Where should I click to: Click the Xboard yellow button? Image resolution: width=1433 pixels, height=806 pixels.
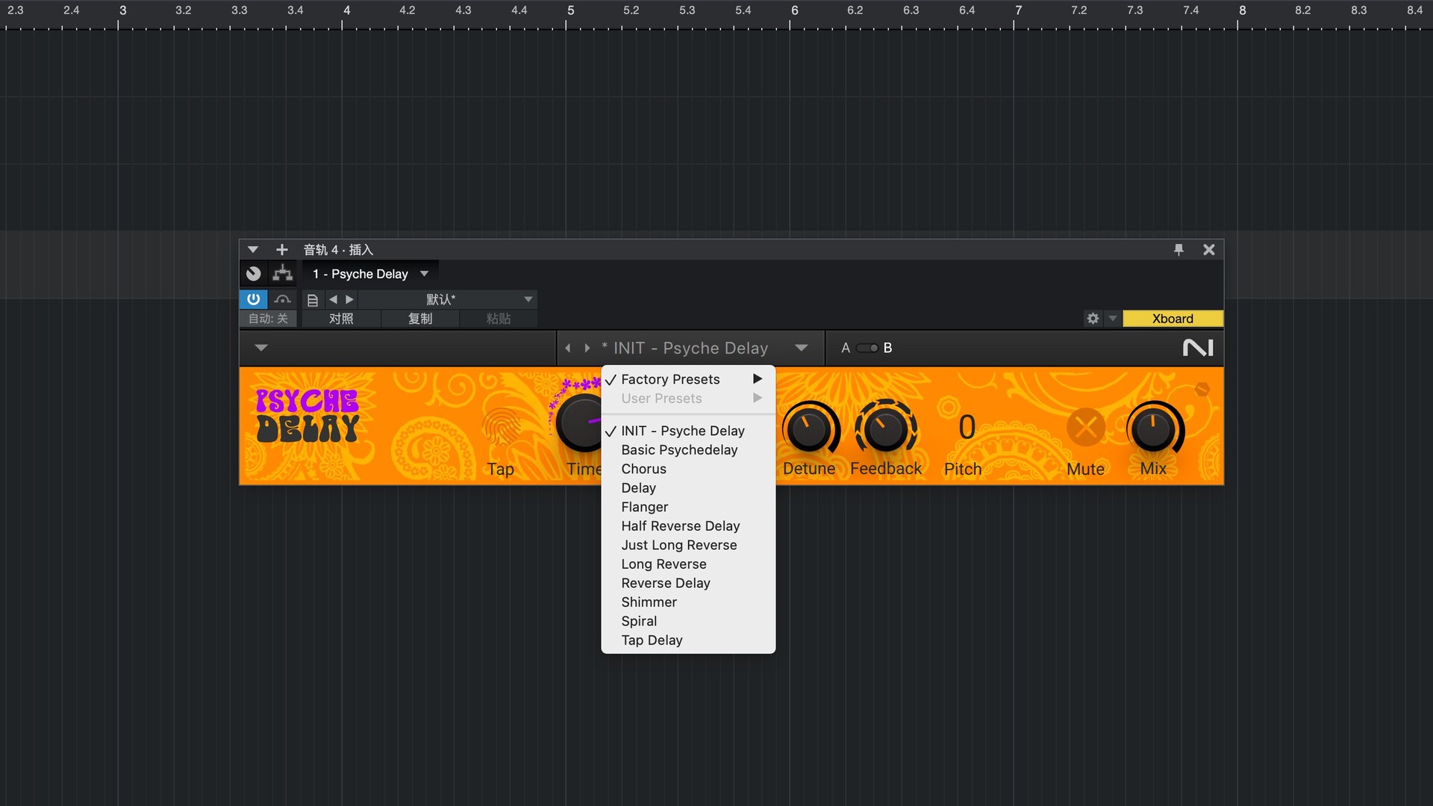pyautogui.click(x=1173, y=319)
